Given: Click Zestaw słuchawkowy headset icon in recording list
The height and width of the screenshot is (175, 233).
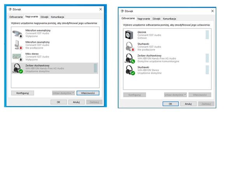Looking at the screenshot, I should (18, 68).
